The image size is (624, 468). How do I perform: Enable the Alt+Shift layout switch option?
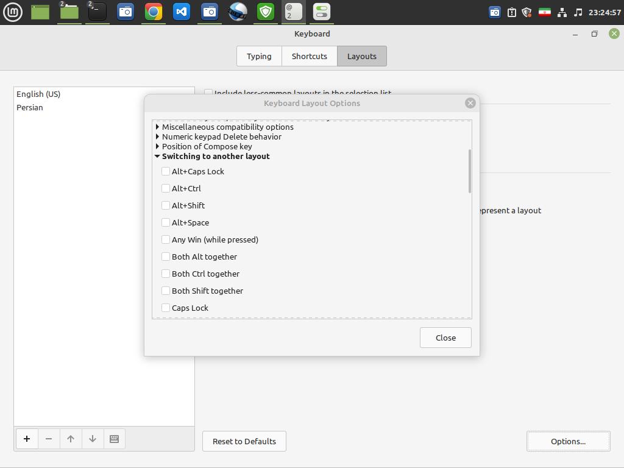point(166,205)
